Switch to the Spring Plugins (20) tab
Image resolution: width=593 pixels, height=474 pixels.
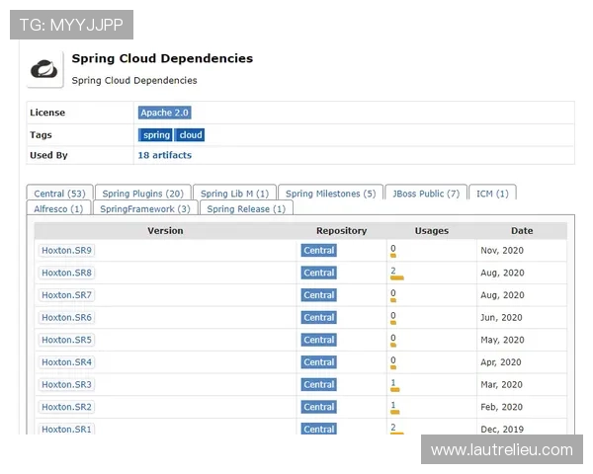(142, 194)
